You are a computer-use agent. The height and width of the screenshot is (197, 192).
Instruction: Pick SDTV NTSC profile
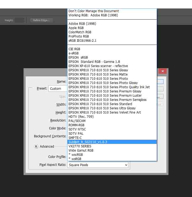click(x=112, y=129)
